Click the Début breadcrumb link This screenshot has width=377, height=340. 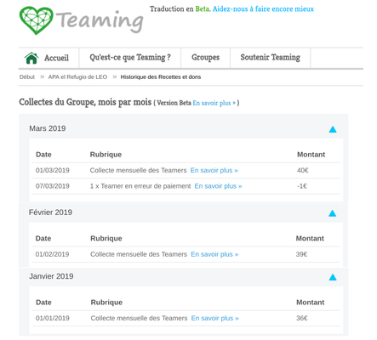point(27,77)
